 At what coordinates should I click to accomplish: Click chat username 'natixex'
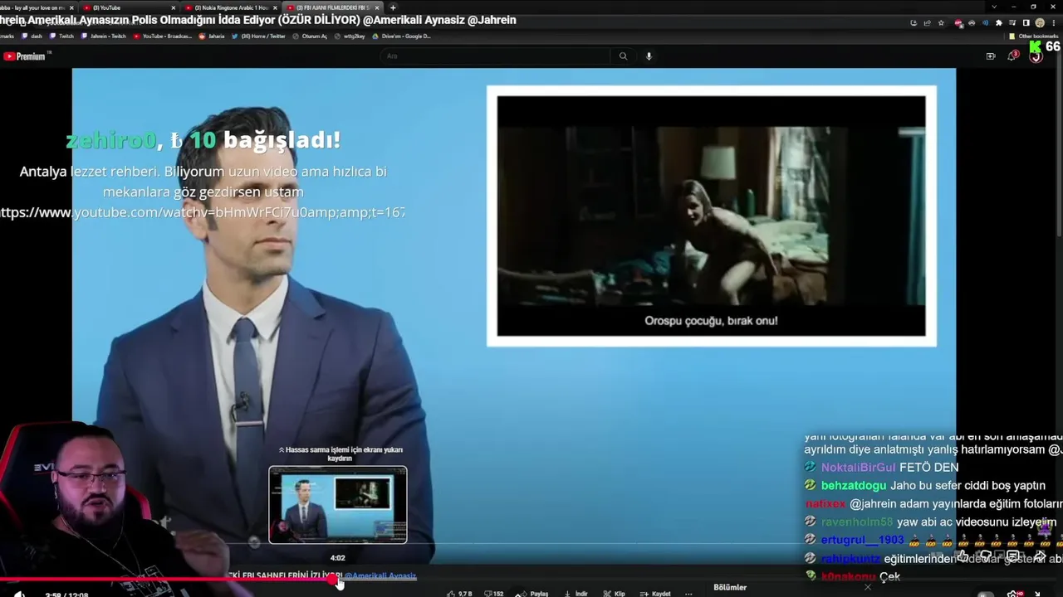coord(825,504)
